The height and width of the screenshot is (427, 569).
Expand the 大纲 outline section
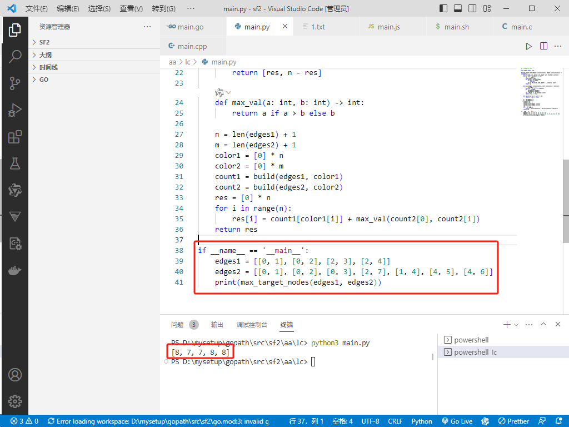click(94, 55)
